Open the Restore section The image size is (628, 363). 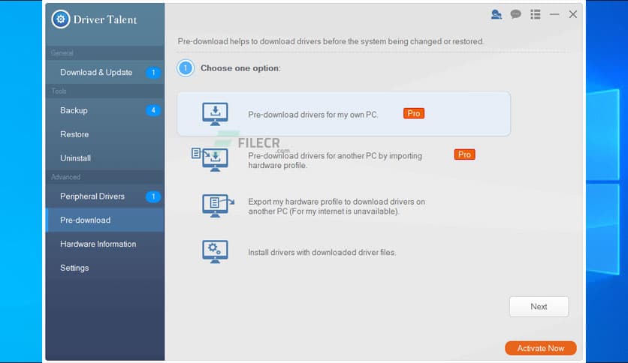tap(105, 134)
